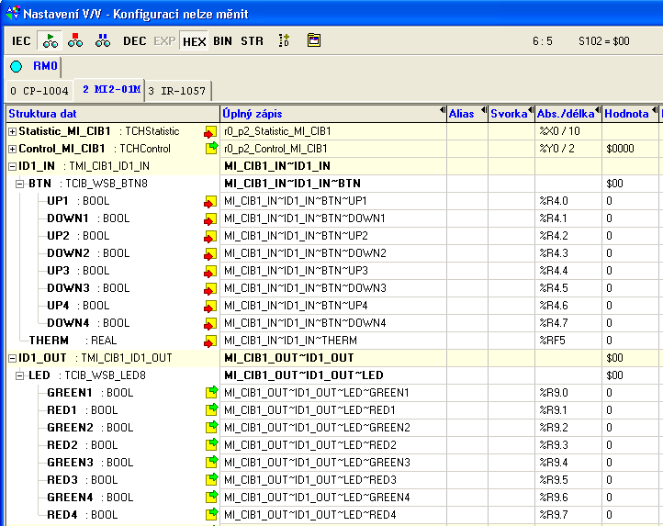Select the RM0 rack tab
Image resolution: width=663 pixels, height=526 pixels.
(45, 66)
